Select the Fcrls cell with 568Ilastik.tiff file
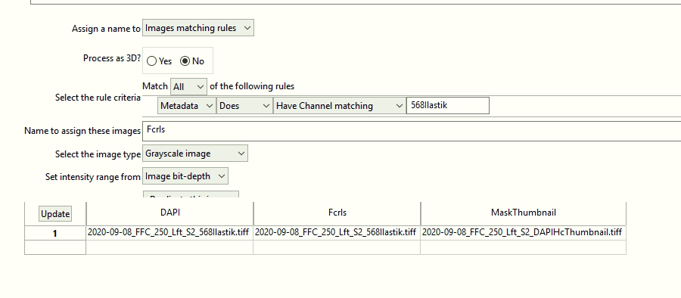Screen dimensions: 681x298 pyautogui.click(x=337, y=233)
